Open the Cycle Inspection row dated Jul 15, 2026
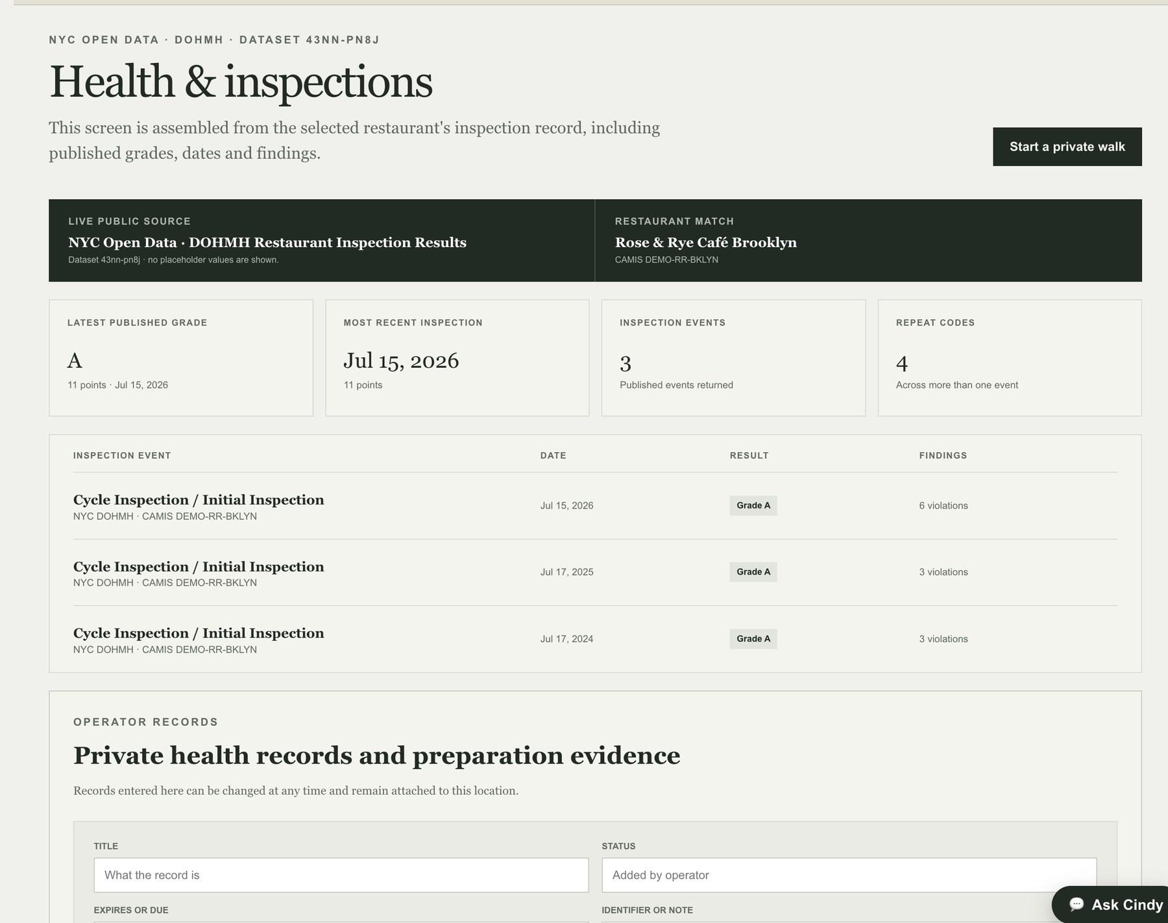Screen dimensions: 1168x923 click(x=595, y=506)
